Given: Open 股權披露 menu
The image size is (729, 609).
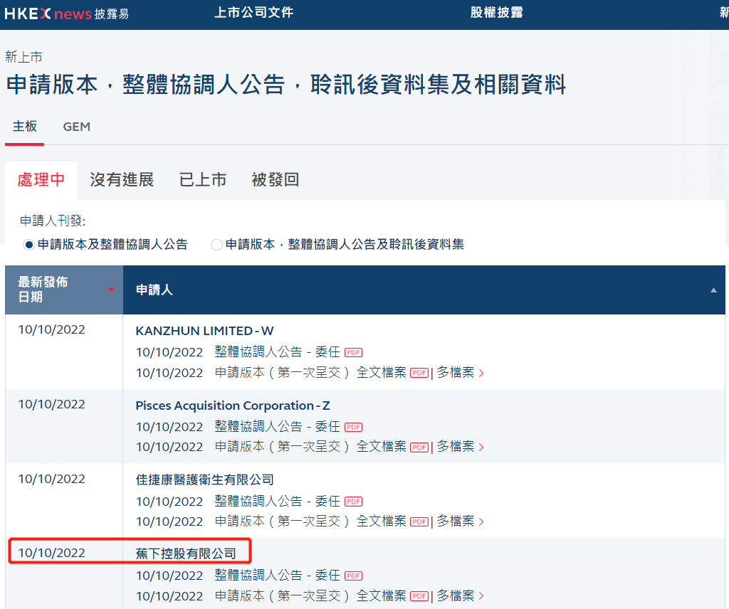Looking at the screenshot, I should coord(496,13).
